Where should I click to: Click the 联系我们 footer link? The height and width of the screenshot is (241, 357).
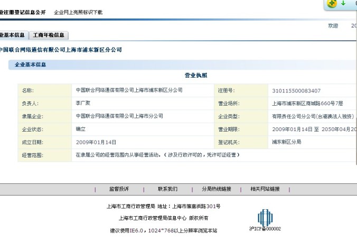coord(167,189)
